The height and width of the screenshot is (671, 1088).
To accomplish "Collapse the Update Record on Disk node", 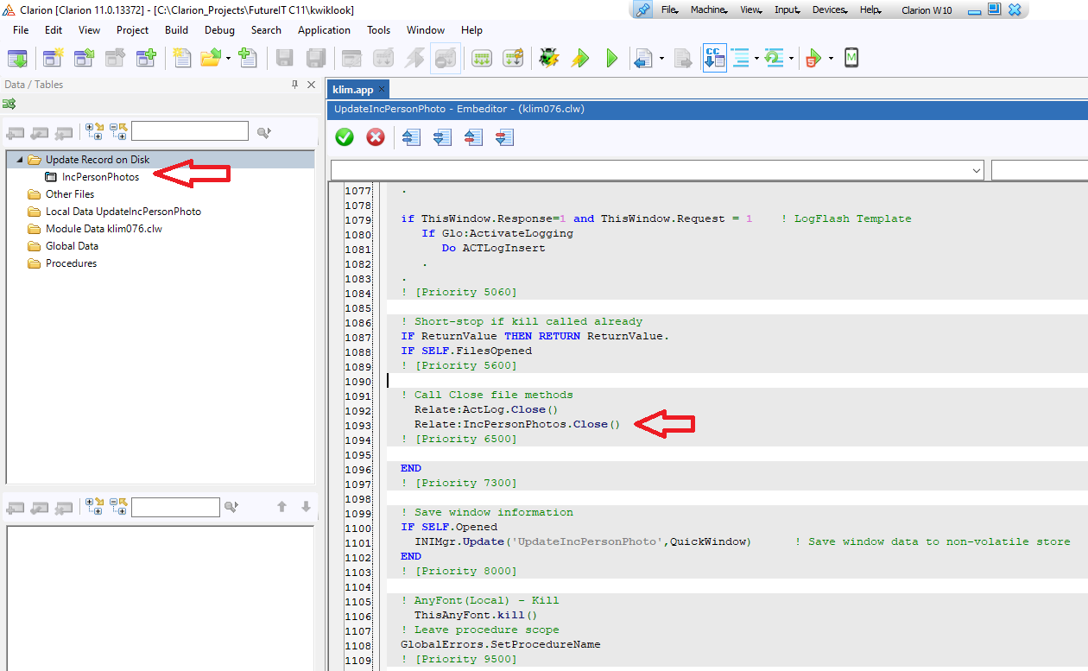I will 19,160.
